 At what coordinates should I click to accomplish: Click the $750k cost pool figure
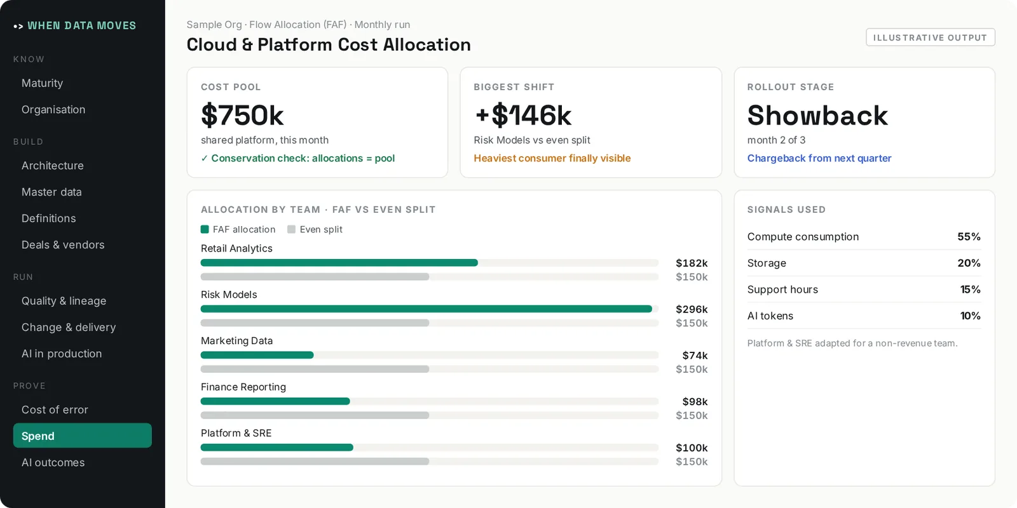[242, 116]
